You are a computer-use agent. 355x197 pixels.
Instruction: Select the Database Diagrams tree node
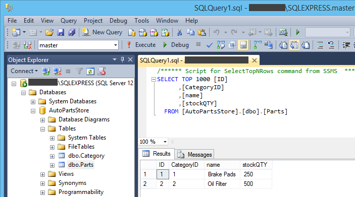[x=84, y=119]
